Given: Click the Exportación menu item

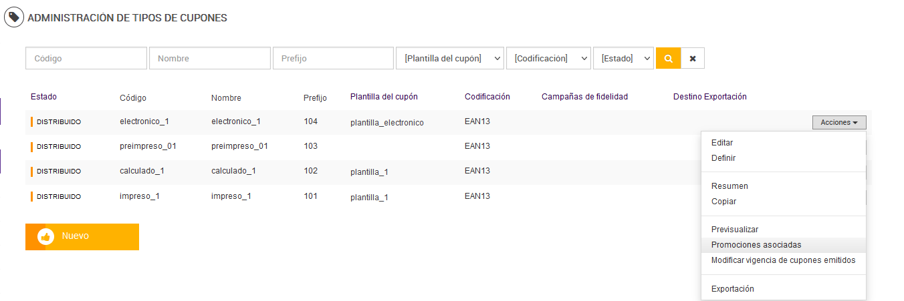Looking at the screenshot, I should coord(732,289).
